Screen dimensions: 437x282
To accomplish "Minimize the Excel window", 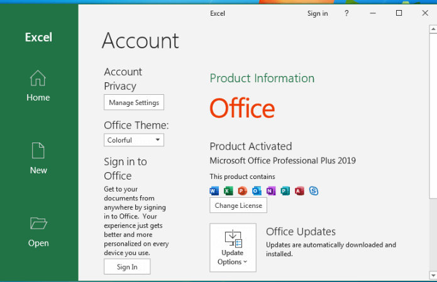I will pos(373,13).
